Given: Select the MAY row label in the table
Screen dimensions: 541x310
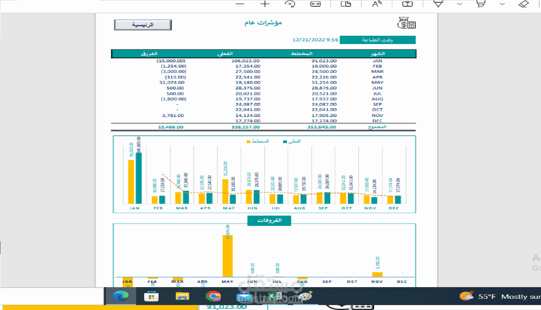Looking at the screenshot, I should point(377,83).
